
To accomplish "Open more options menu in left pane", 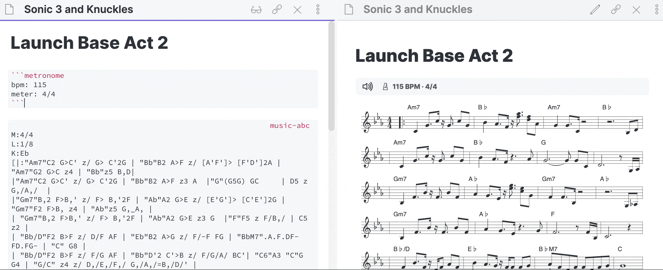I will click(318, 10).
